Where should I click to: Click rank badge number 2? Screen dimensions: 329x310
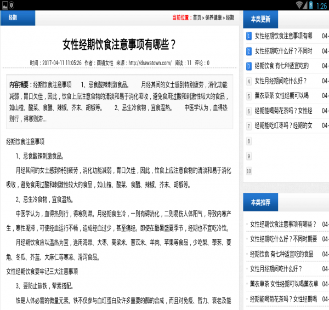[x=248, y=51]
